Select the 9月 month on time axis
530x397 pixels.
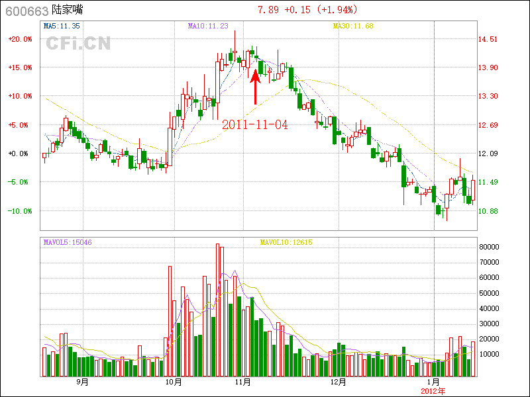(82, 382)
